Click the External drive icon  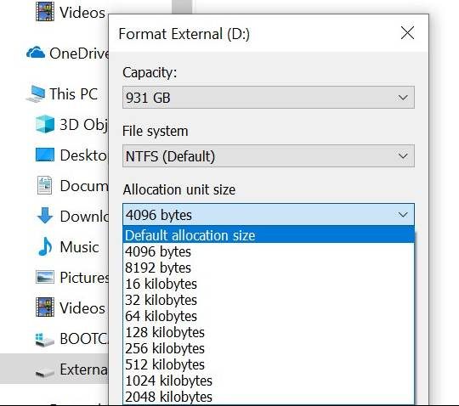point(44,372)
